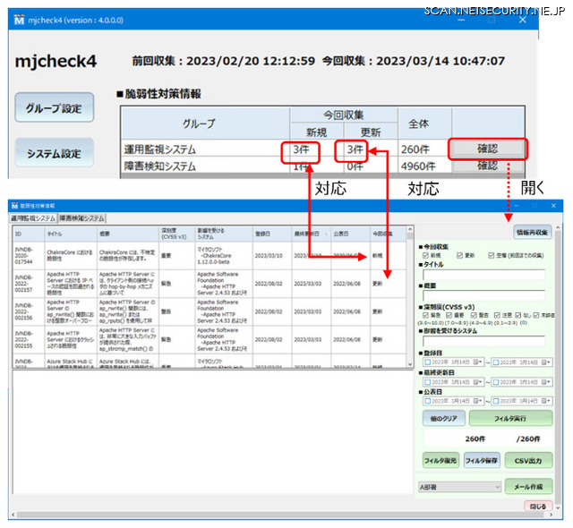This screenshot has width=573, height=528.
Task: Switch to the 障害検知システム tab
Action: coord(82,217)
